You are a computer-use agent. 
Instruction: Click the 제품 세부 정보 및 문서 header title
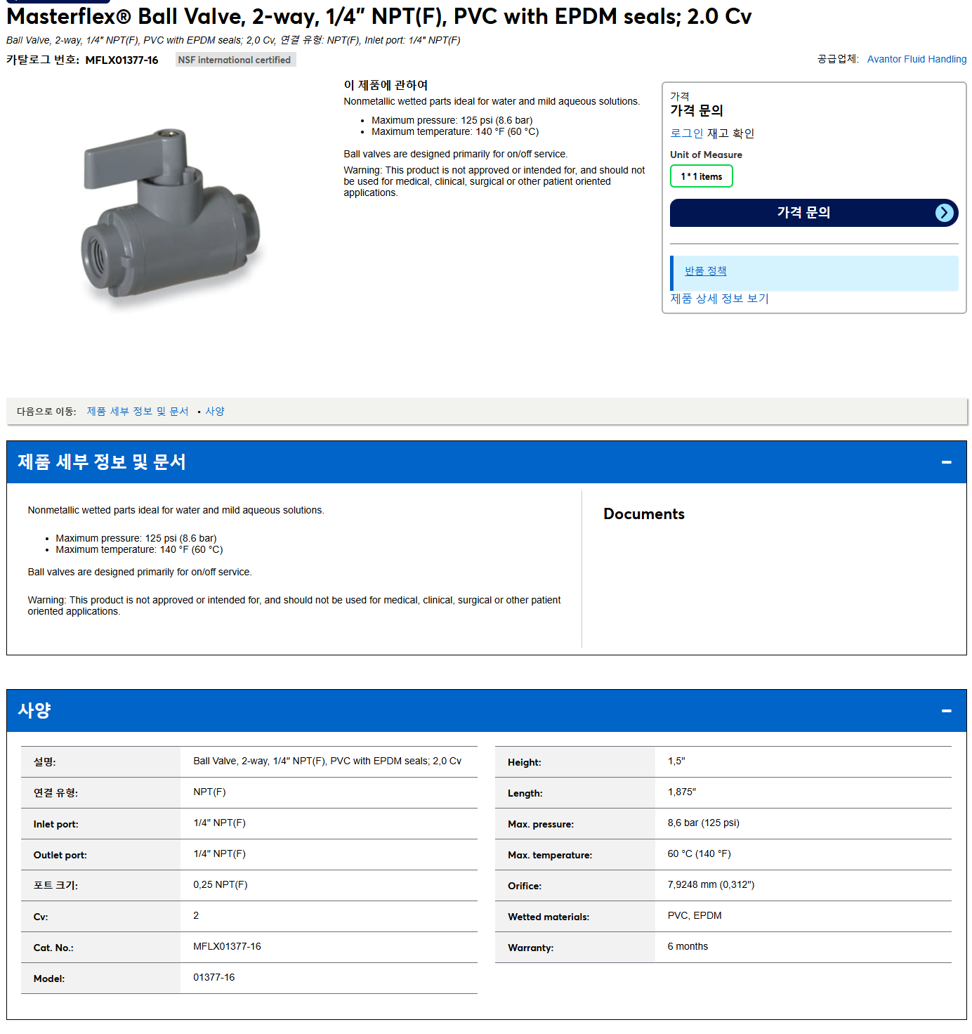102,462
